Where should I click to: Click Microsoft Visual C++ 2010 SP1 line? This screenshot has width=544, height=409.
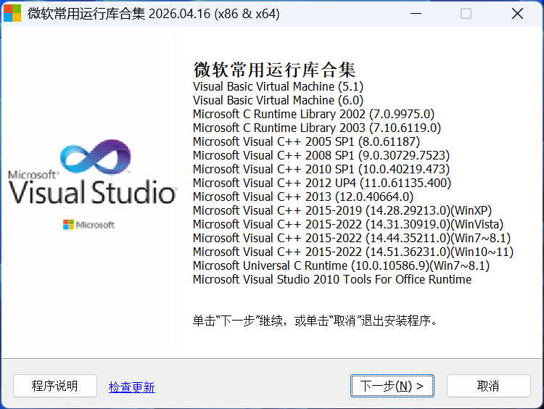pyautogui.click(x=321, y=169)
